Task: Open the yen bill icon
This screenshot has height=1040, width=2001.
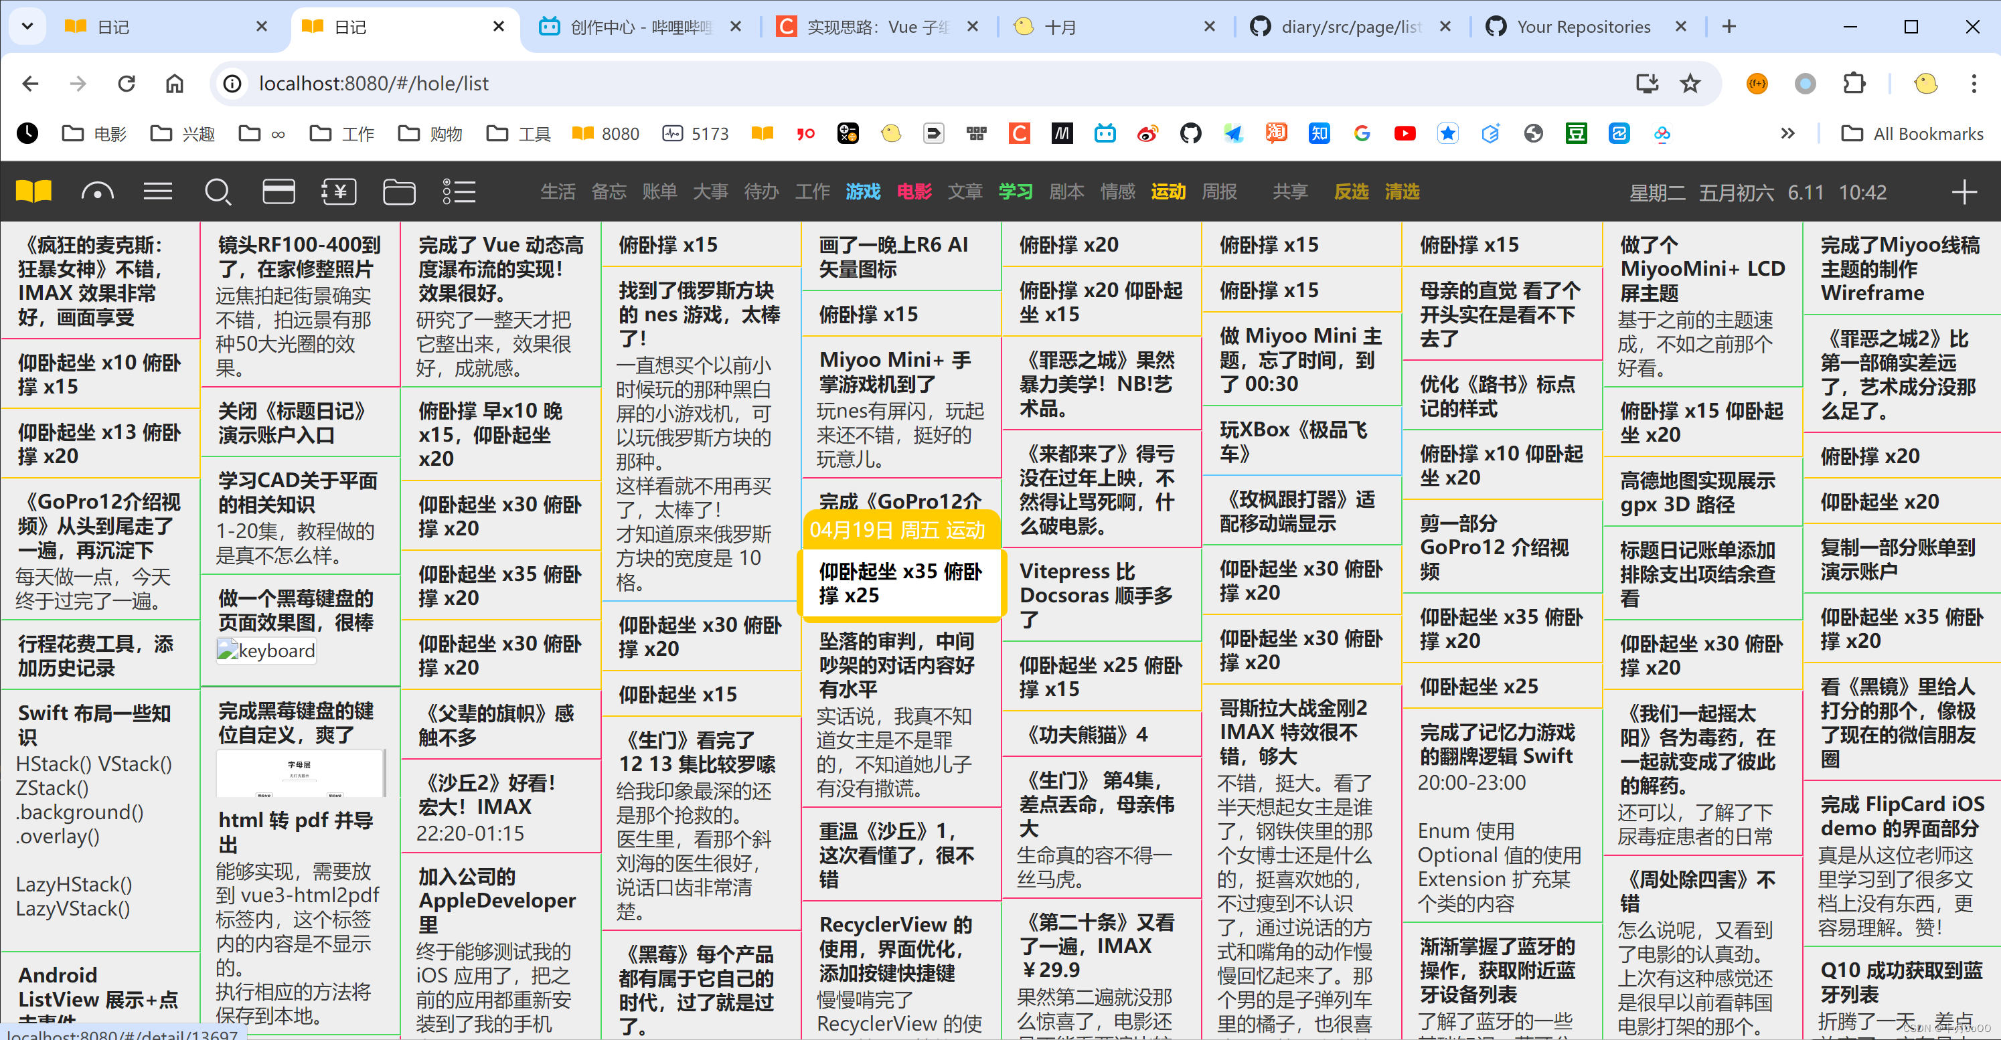Action: (x=339, y=191)
